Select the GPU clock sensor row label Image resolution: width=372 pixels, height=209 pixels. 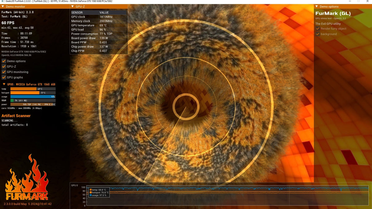[78, 17]
